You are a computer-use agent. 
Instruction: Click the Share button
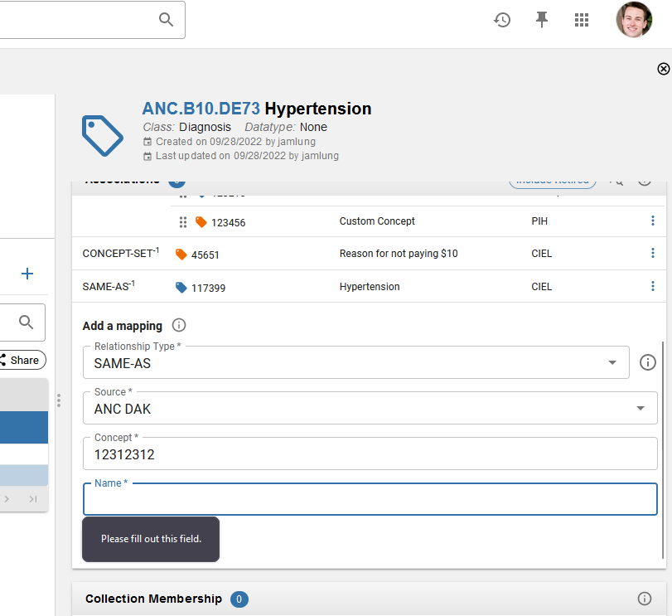[x=22, y=360]
